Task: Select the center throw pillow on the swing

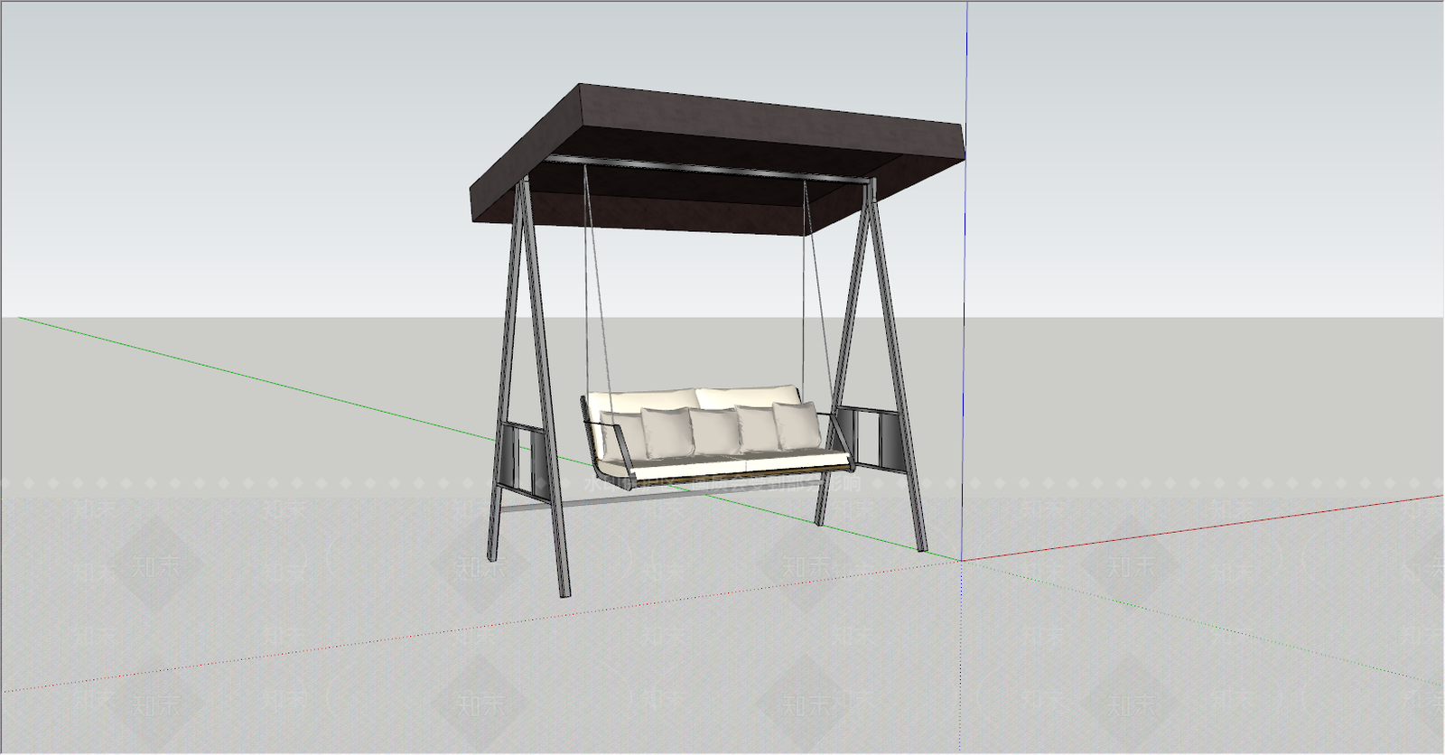Action: tap(713, 432)
